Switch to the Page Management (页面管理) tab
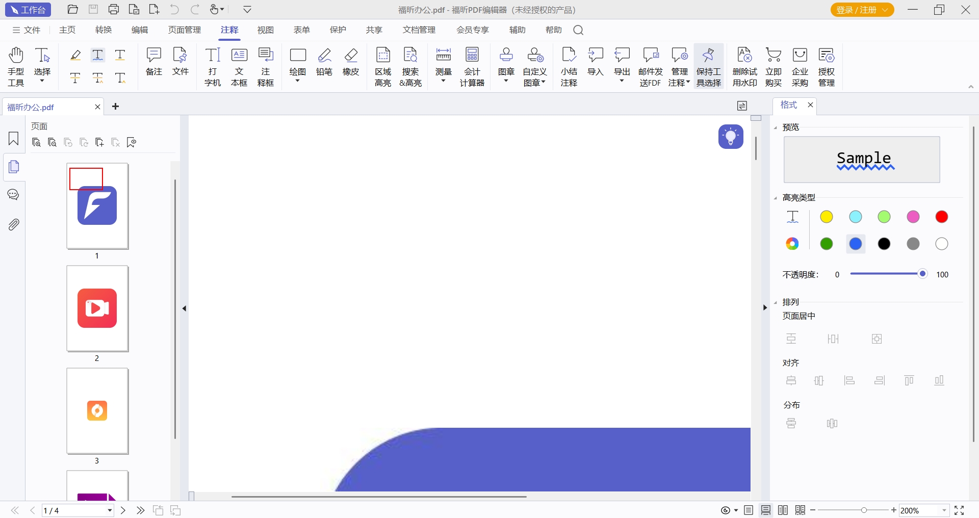The height and width of the screenshot is (518, 979). click(x=185, y=30)
